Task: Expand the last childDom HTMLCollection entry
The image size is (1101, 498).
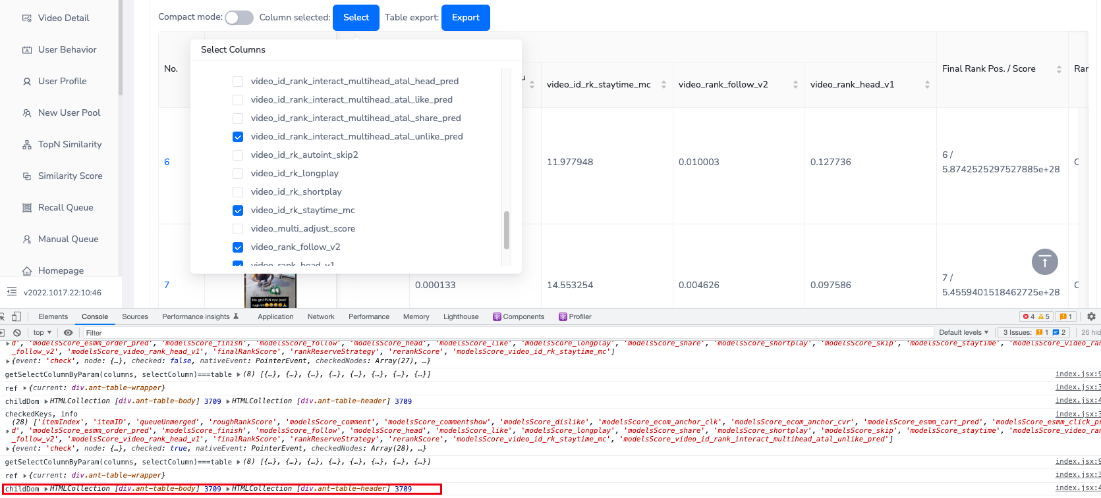Action: (46, 489)
